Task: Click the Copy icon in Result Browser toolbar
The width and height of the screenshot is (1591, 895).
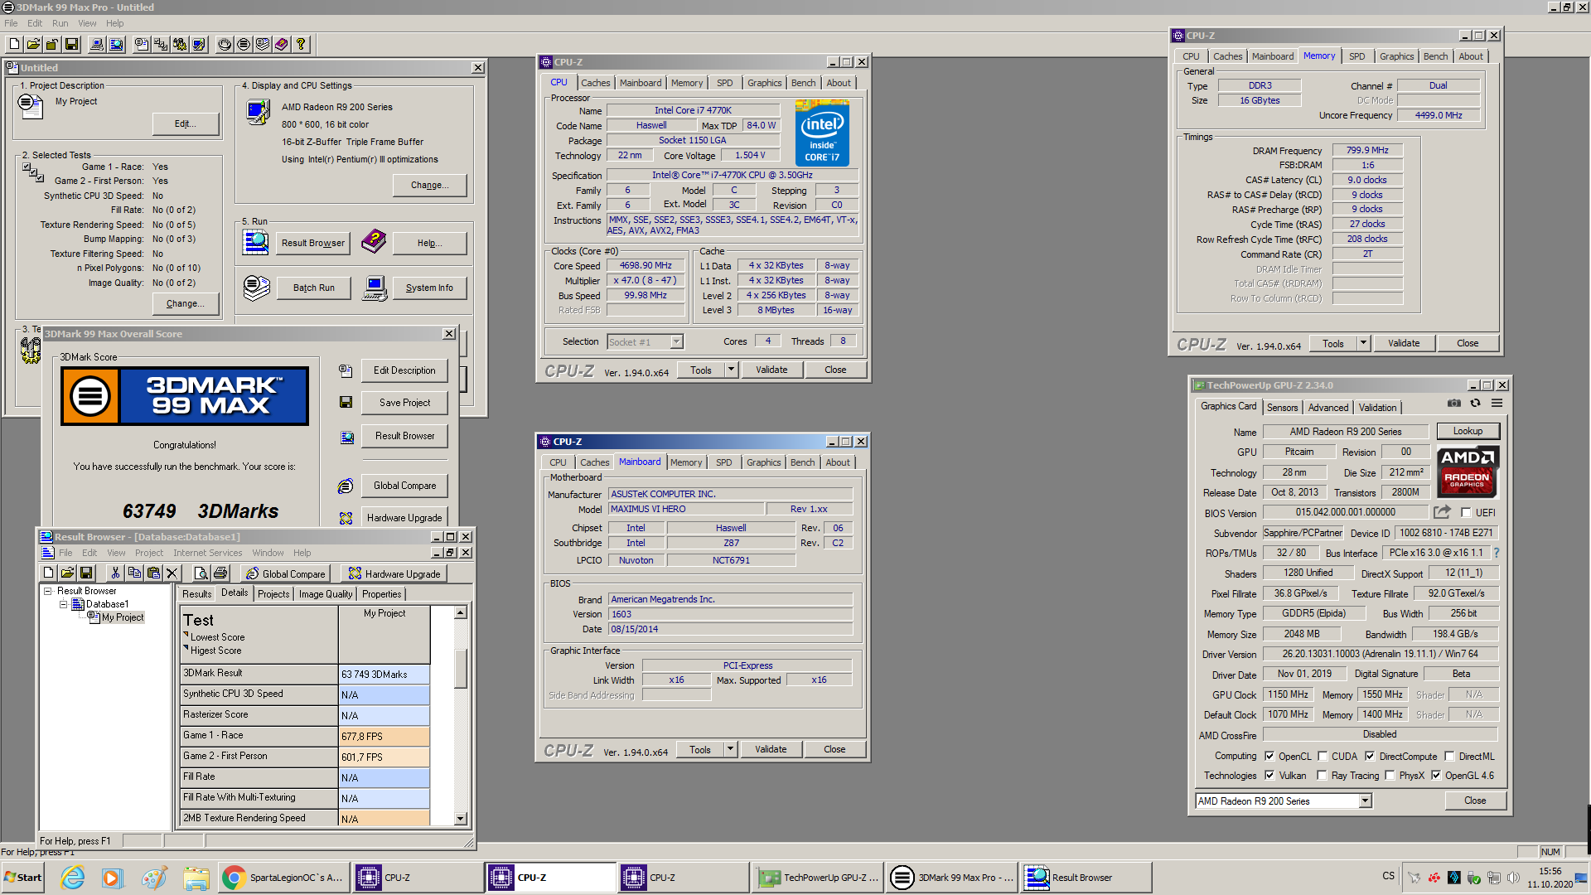Action: (134, 573)
